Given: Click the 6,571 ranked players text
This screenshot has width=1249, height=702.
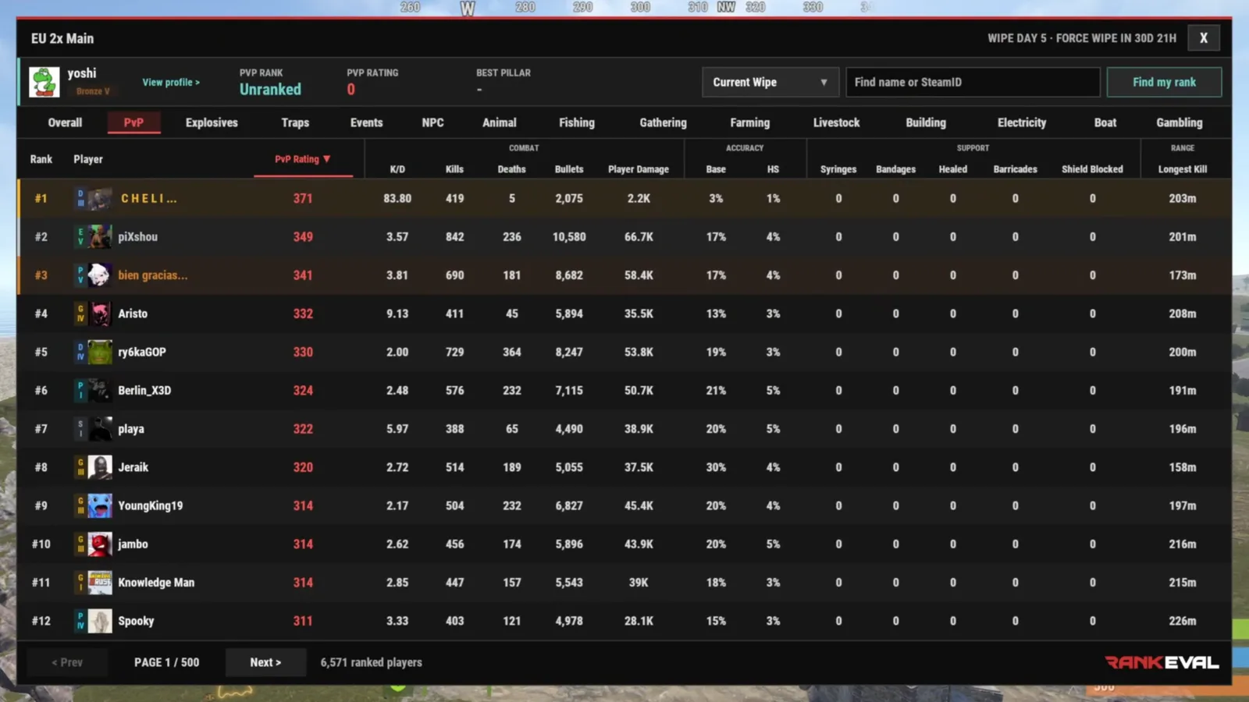Looking at the screenshot, I should click(x=371, y=662).
